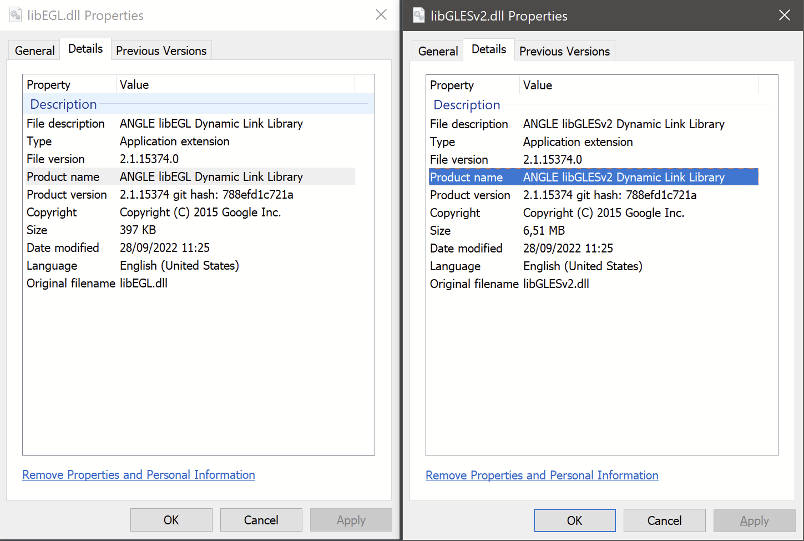This screenshot has width=804, height=541.
Task: Select Size row showing 6,51 MB
Action: tap(593, 230)
